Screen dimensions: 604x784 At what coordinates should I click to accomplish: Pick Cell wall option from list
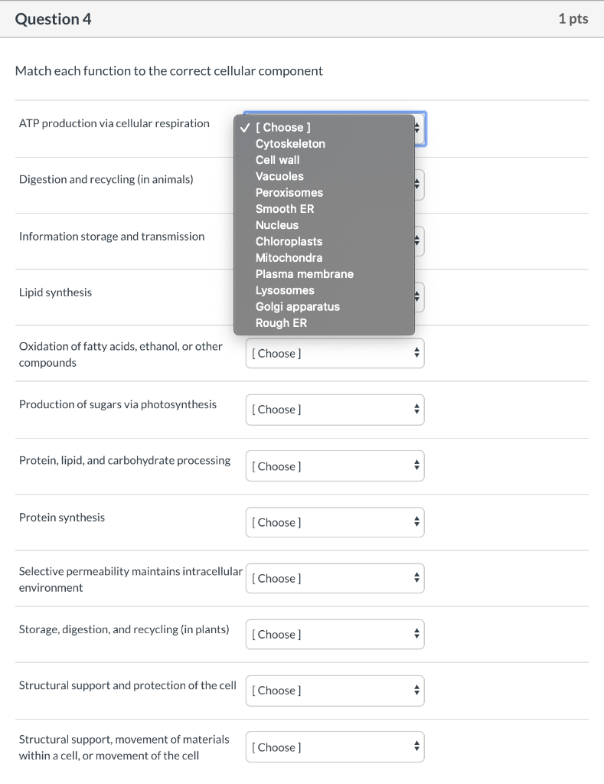point(277,160)
